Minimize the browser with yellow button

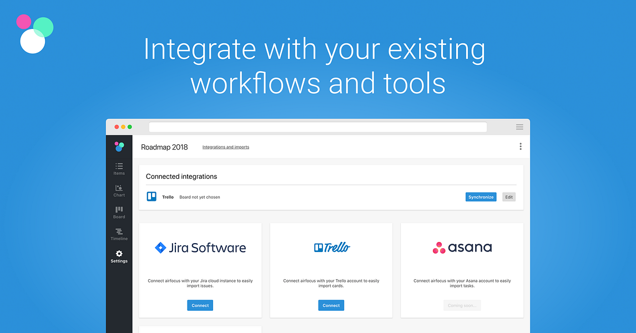123,127
